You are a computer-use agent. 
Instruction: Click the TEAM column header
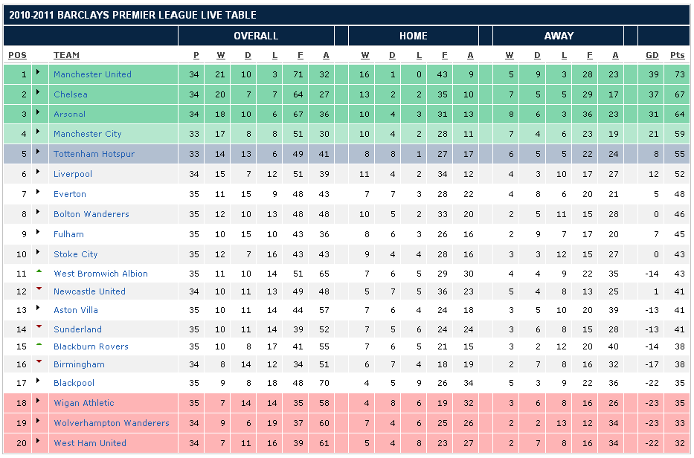click(66, 55)
